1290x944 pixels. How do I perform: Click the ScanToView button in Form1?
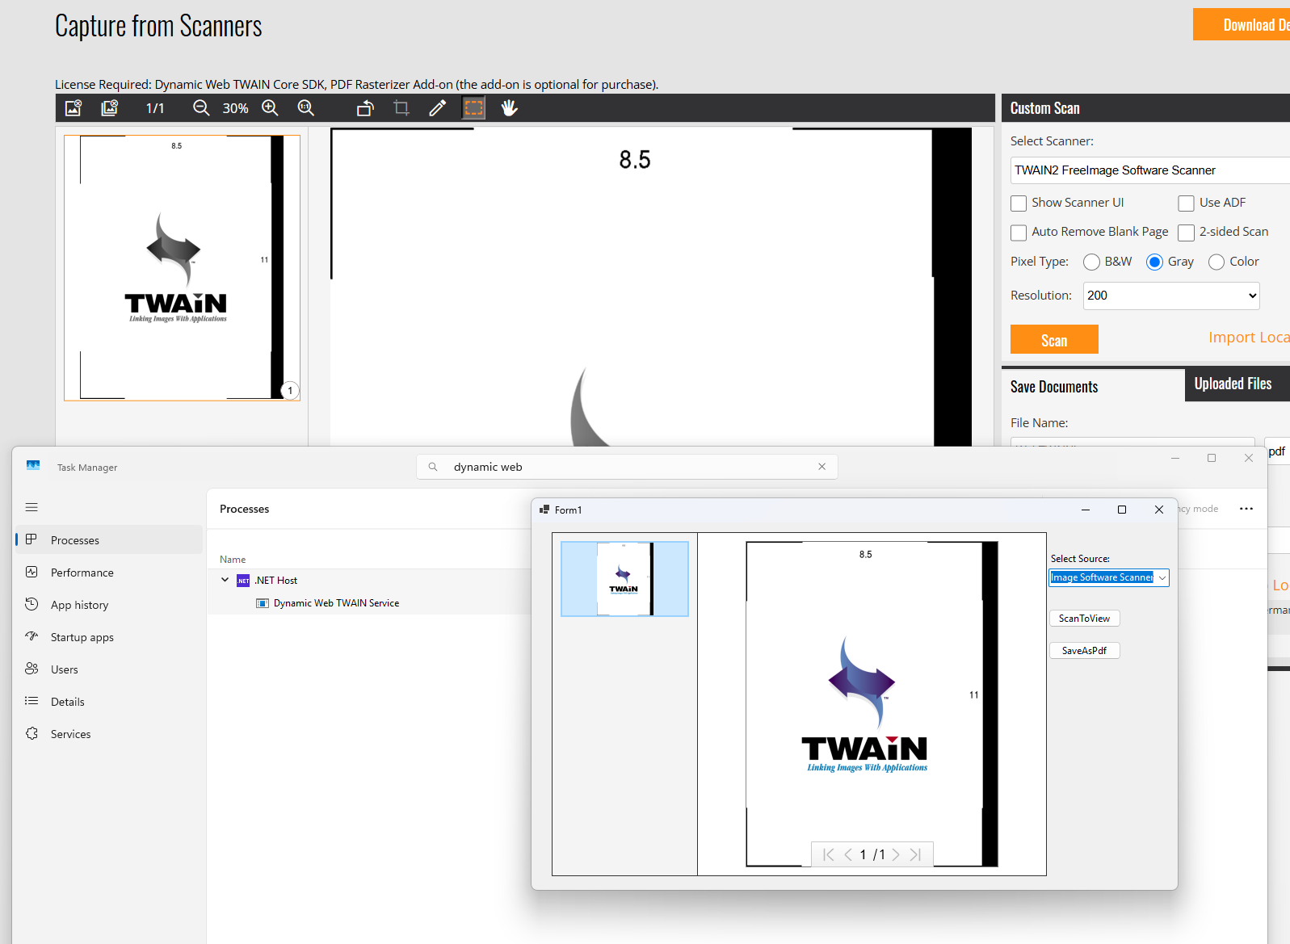tap(1084, 619)
